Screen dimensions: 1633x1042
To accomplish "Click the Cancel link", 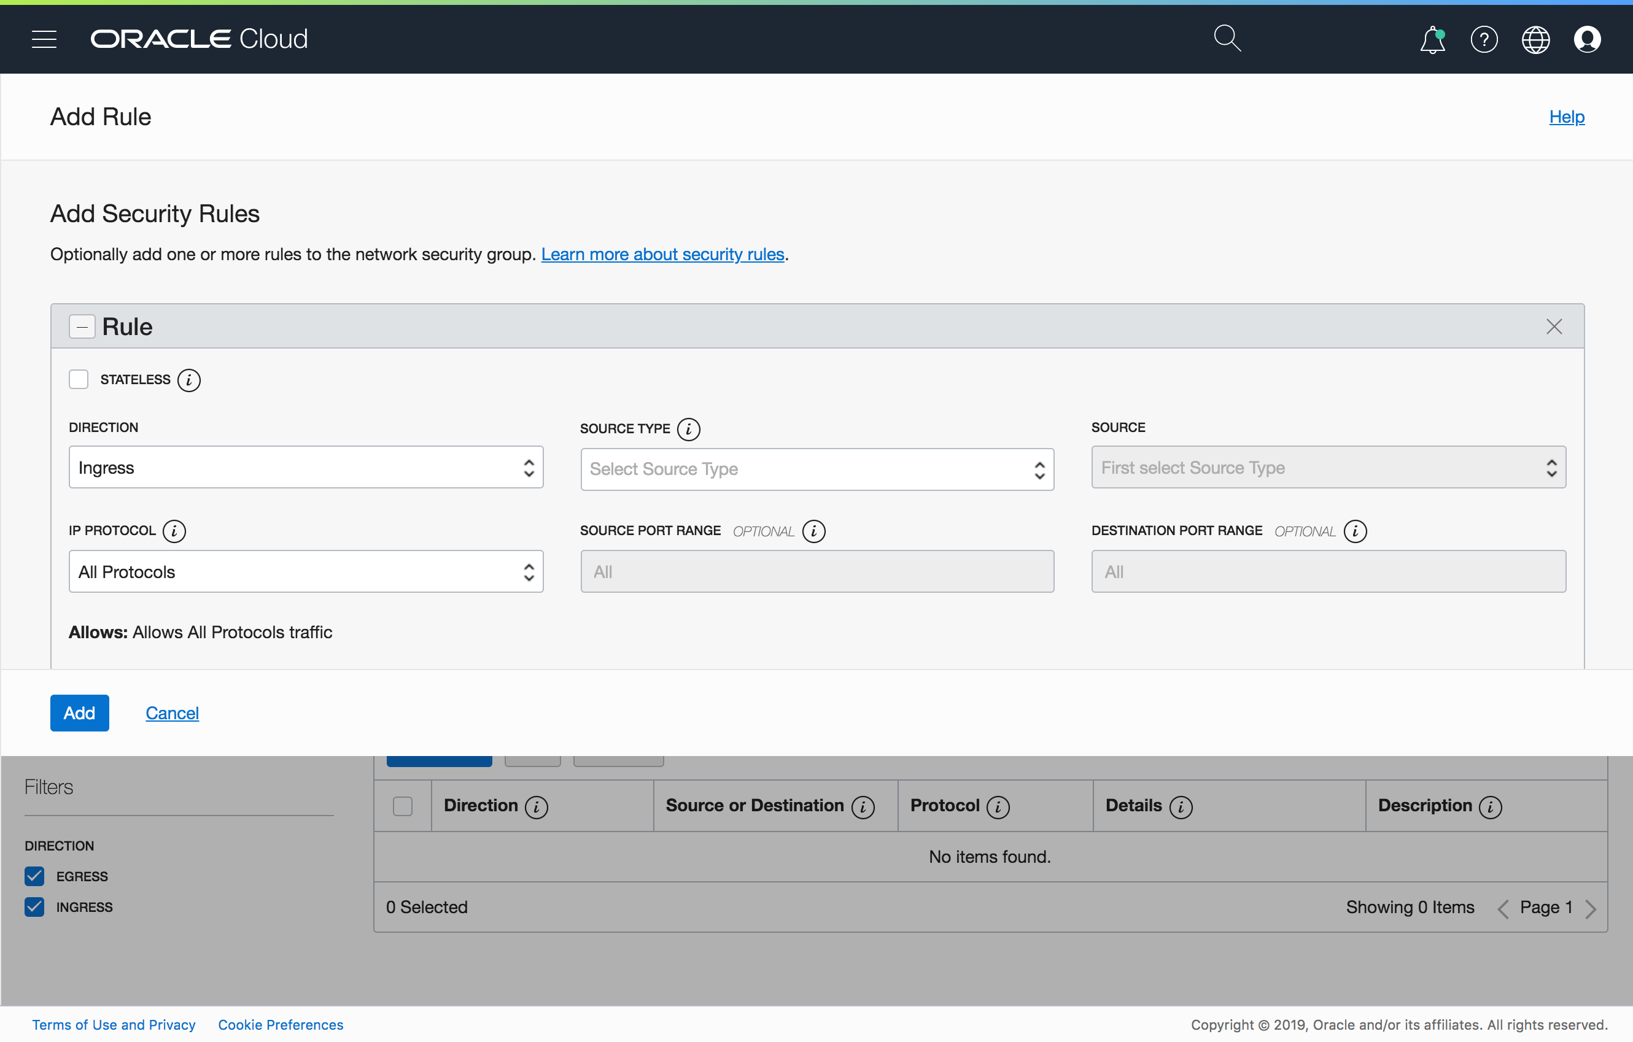I will tap(173, 713).
